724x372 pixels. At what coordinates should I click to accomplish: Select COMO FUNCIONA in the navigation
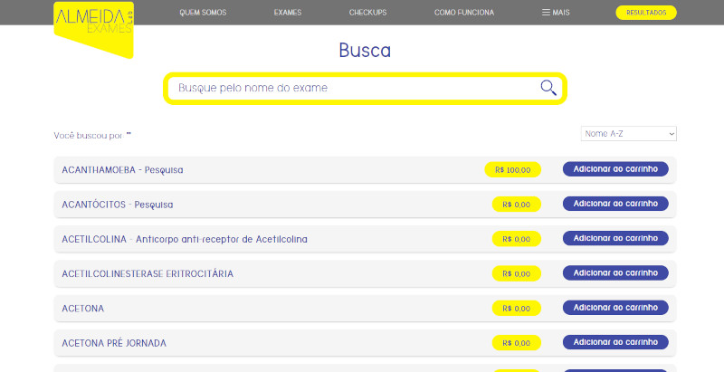[464, 13]
